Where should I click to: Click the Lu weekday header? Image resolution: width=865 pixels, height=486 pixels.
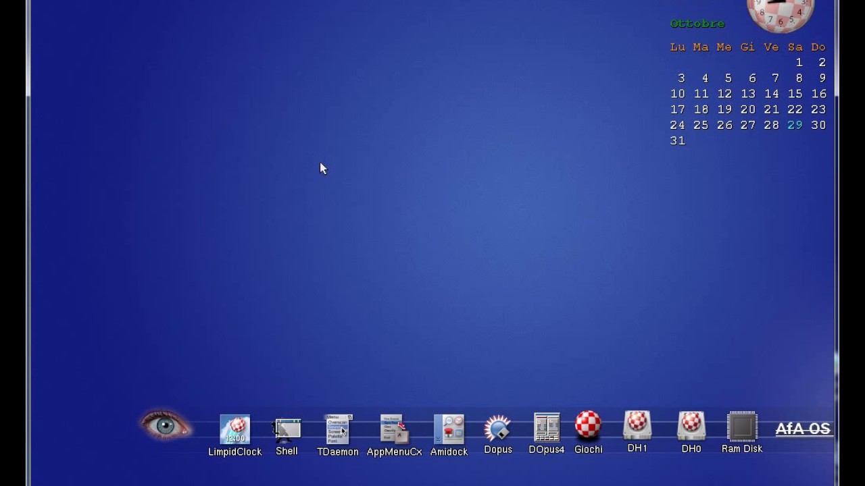pos(678,47)
